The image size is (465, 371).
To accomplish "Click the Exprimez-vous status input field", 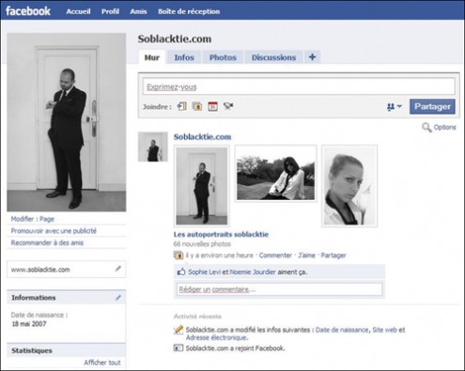I will 299,86.
